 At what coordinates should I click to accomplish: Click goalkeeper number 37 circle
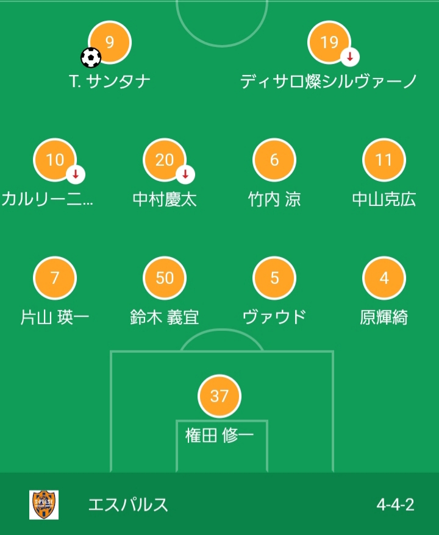[220, 396]
